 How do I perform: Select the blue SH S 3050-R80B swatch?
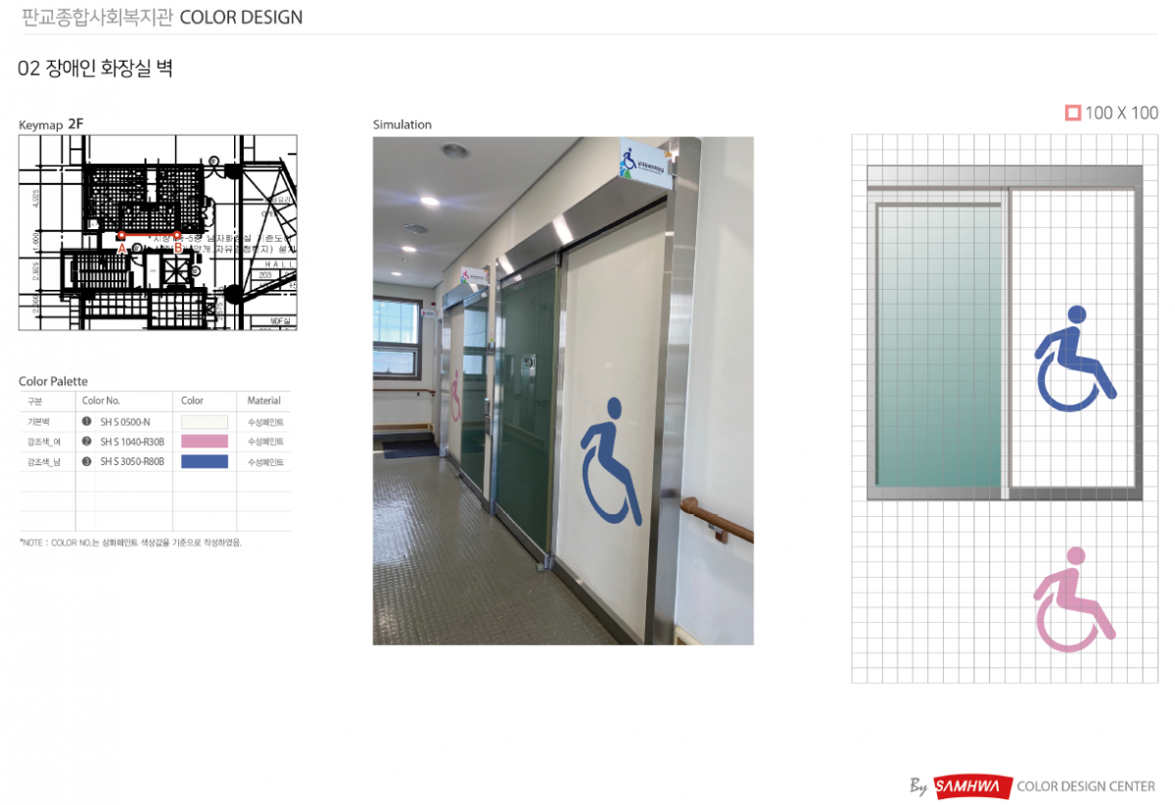(204, 461)
